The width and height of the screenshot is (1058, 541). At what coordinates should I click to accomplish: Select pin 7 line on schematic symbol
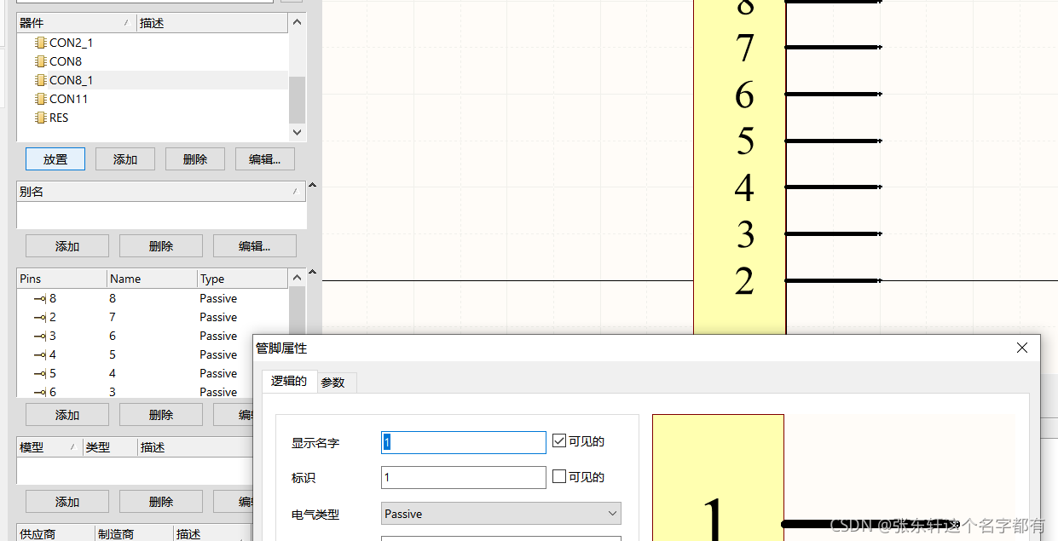tap(833, 47)
